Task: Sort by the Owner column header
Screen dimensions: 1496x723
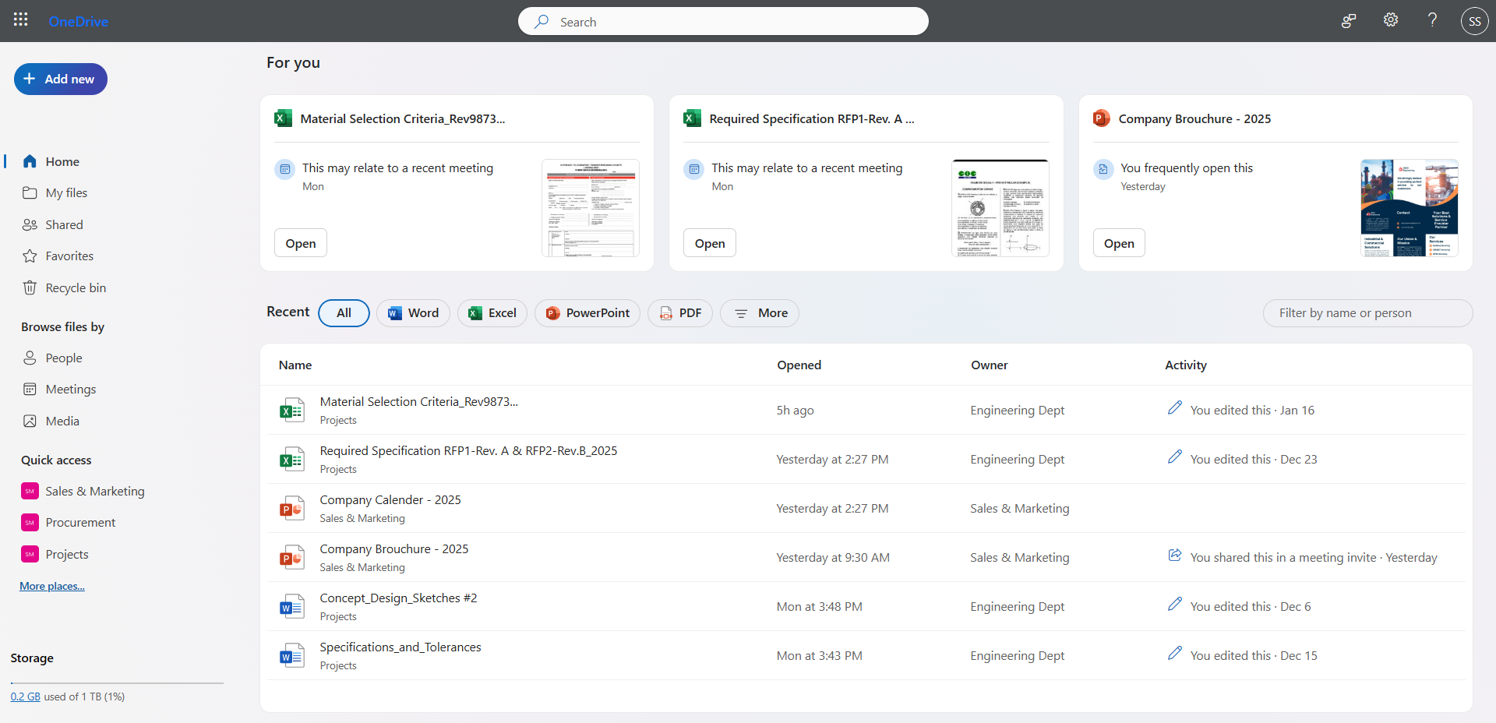Action: click(x=990, y=365)
